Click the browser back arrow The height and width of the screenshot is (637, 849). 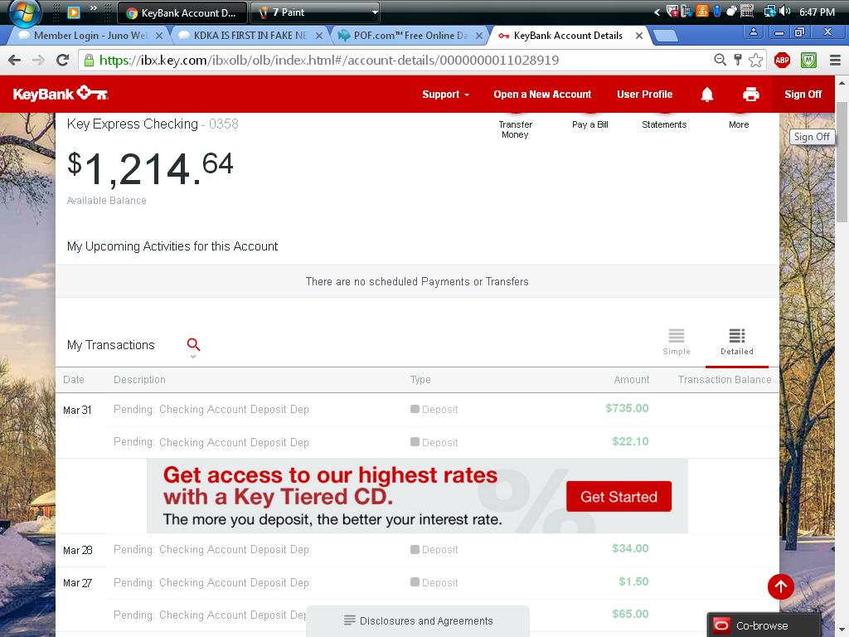[15, 60]
